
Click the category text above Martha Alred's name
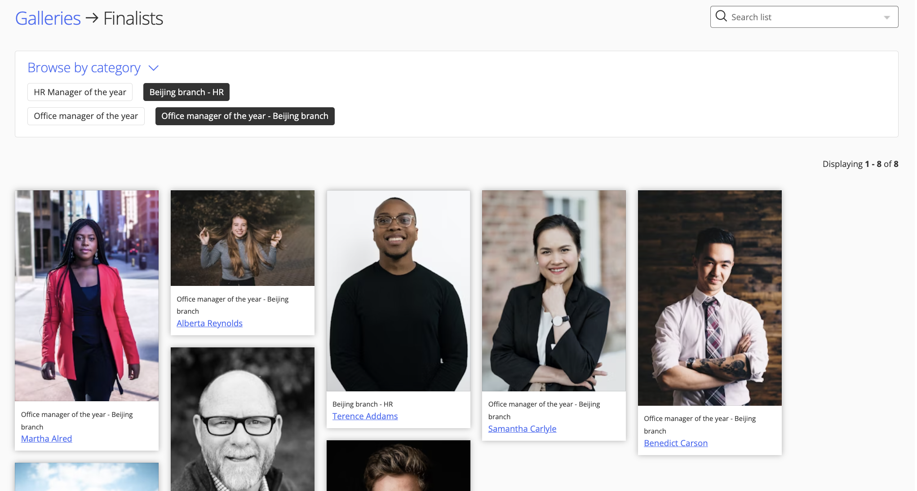pos(77,421)
